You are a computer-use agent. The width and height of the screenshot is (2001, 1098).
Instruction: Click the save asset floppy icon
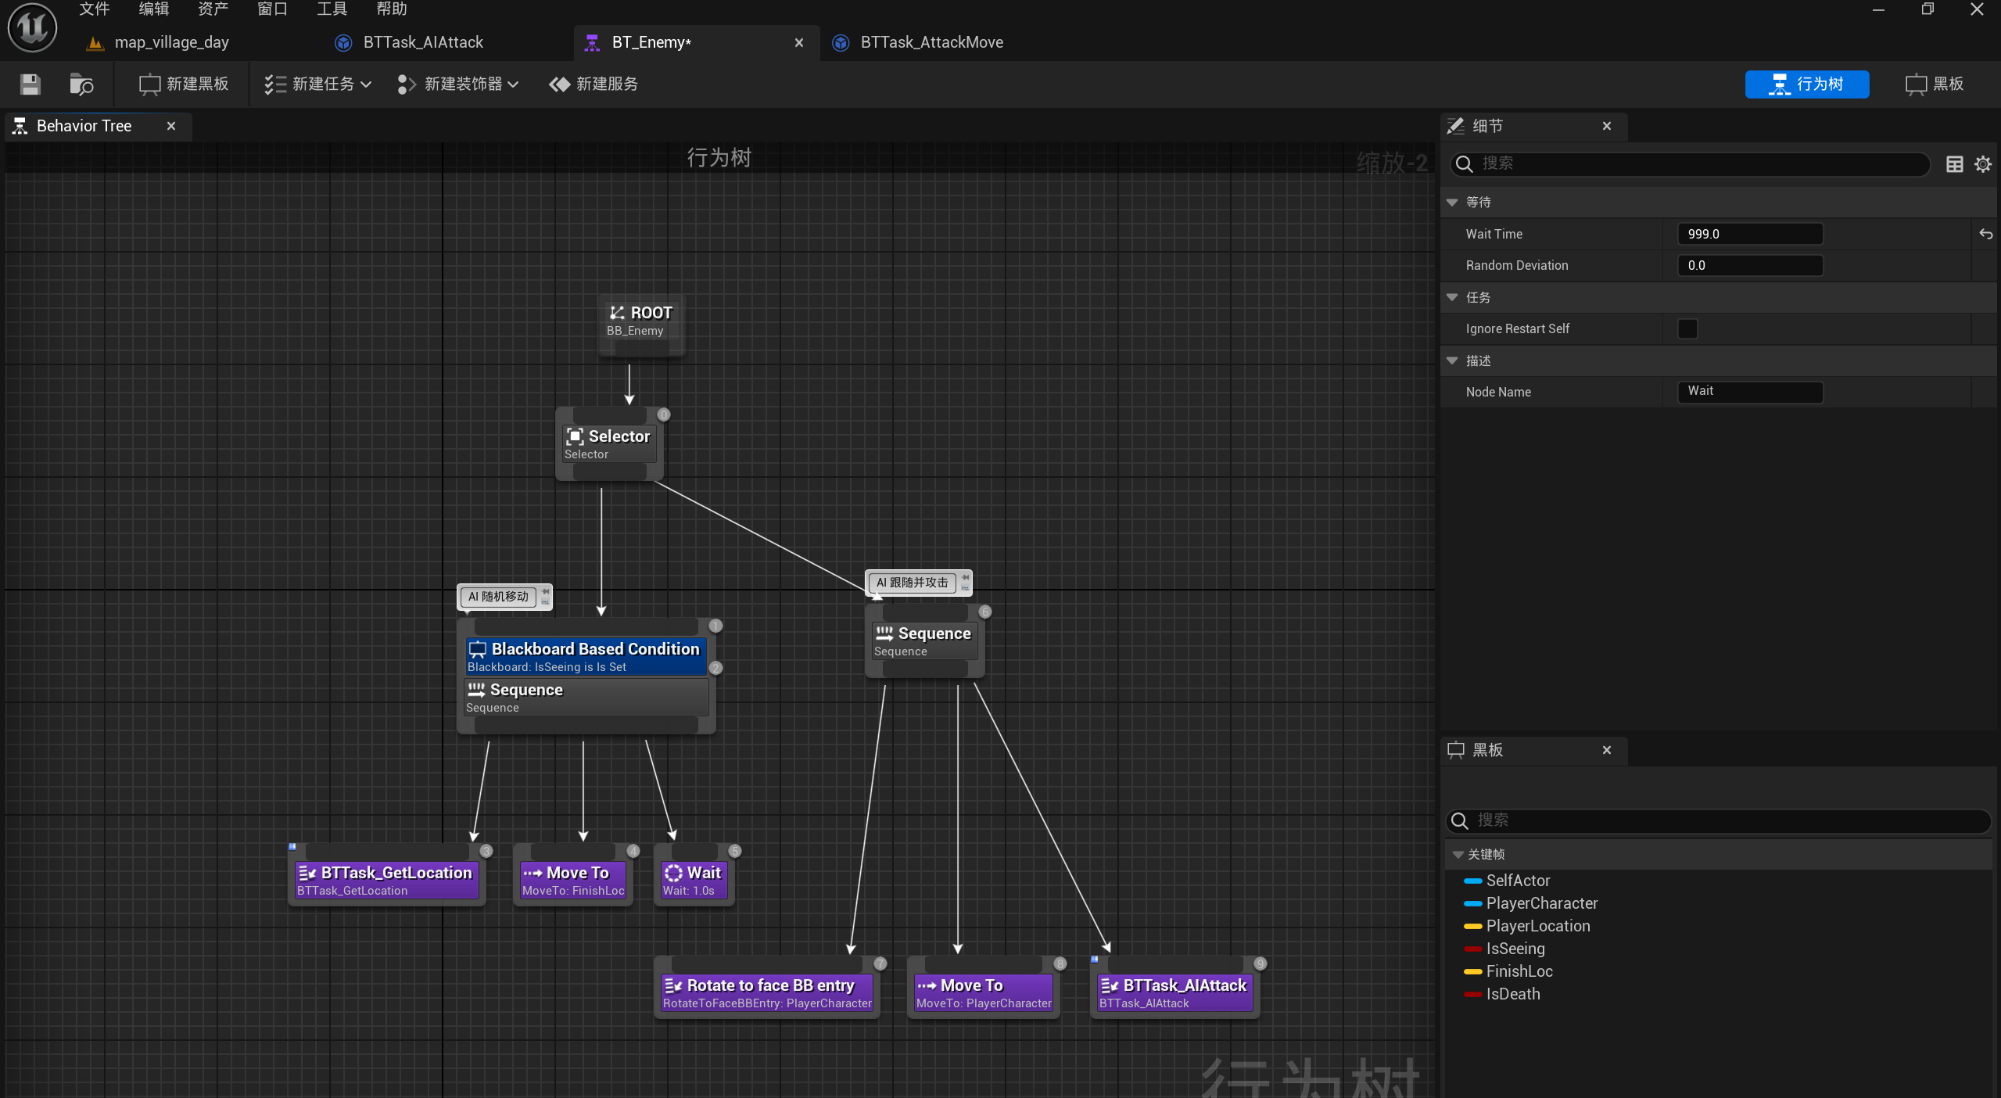tap(30, 84)
